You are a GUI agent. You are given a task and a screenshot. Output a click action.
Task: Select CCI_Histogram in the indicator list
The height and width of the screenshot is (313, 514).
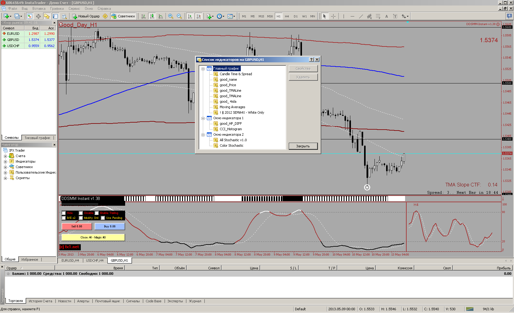(231, 129)
